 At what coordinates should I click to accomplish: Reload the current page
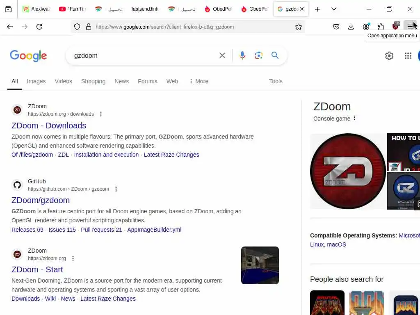click(x=39, y=27)
